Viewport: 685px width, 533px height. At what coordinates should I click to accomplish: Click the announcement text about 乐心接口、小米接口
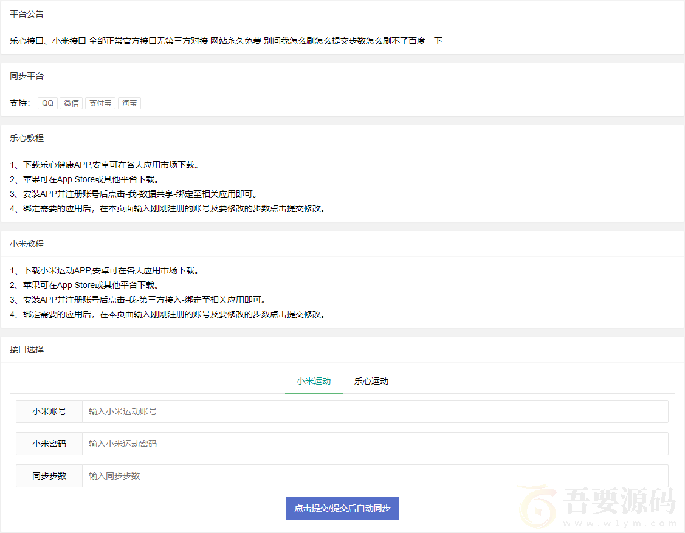click(x=226, y=41)
